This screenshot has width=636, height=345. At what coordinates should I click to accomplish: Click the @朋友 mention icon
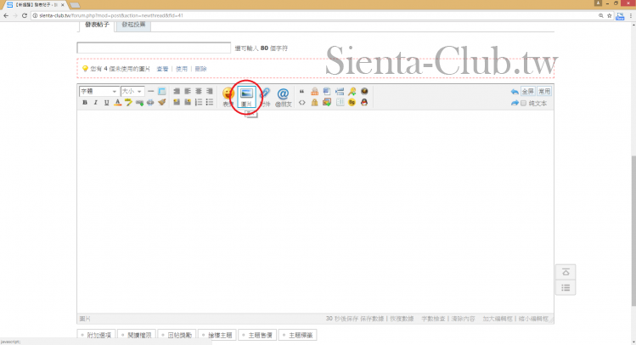point(283,94)
